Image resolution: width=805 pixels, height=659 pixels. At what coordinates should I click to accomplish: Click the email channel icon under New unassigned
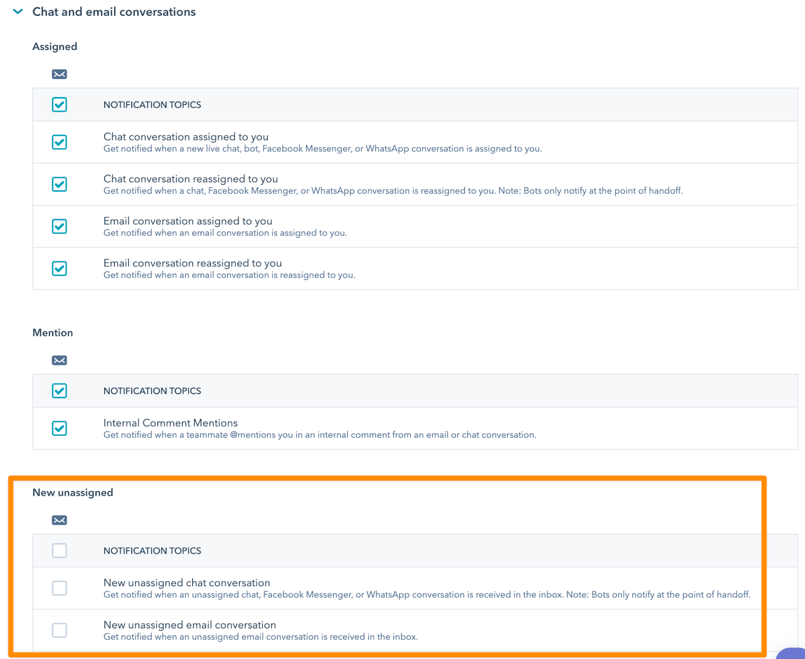coord(59,520)
